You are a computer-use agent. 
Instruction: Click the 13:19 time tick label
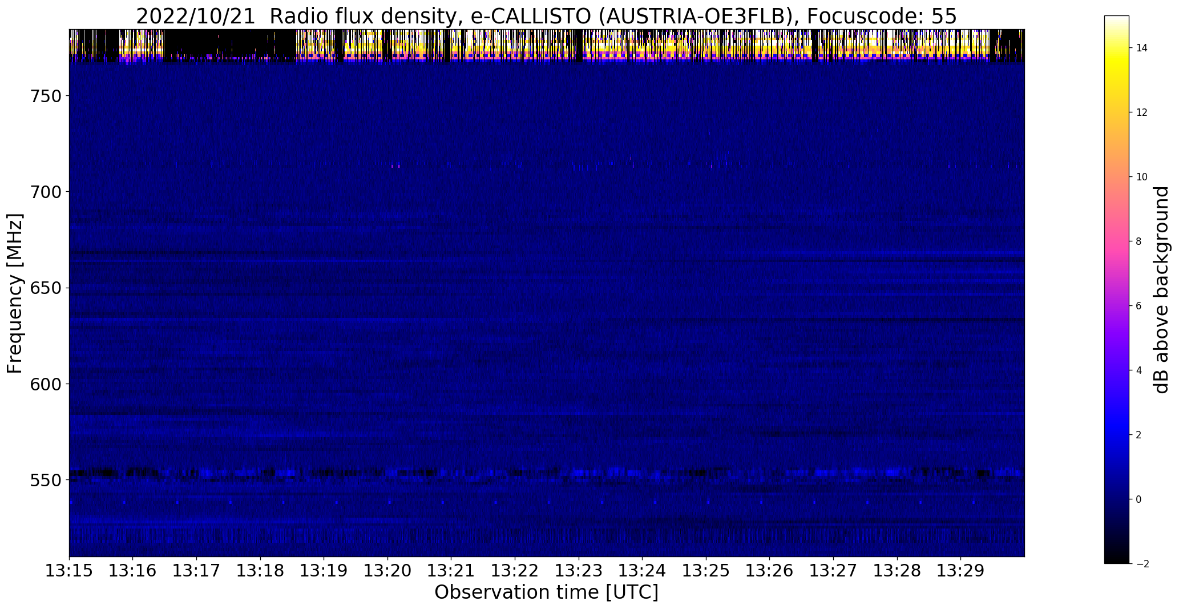(324, 571)
